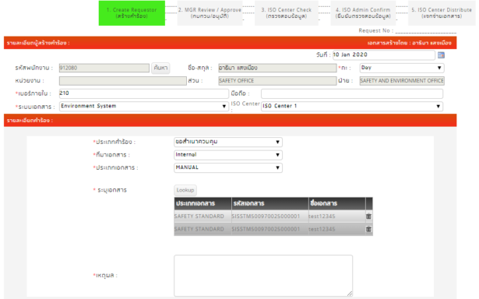Switch to step 3 ISO Center Check
479x299 pixels.
[x=287, y=13]
